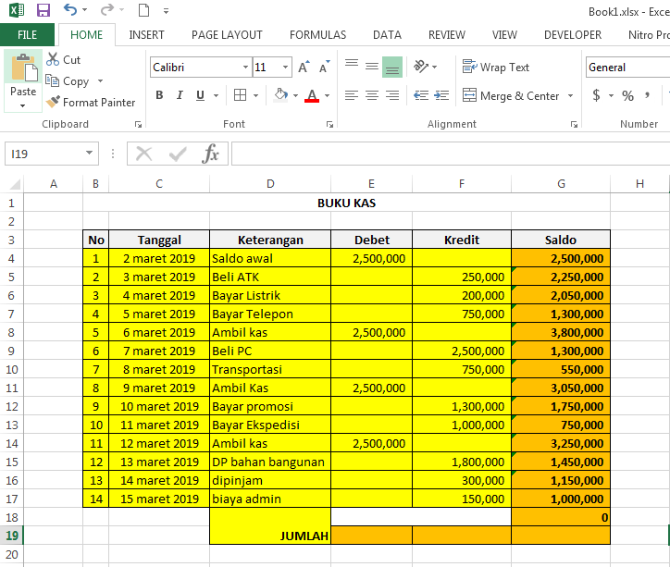Click the Comma Style icon

pos(648,95)
